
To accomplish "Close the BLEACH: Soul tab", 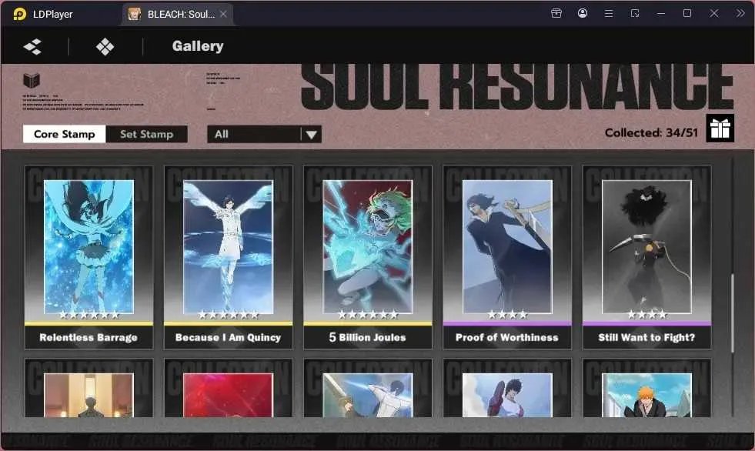I will point(223,14).
